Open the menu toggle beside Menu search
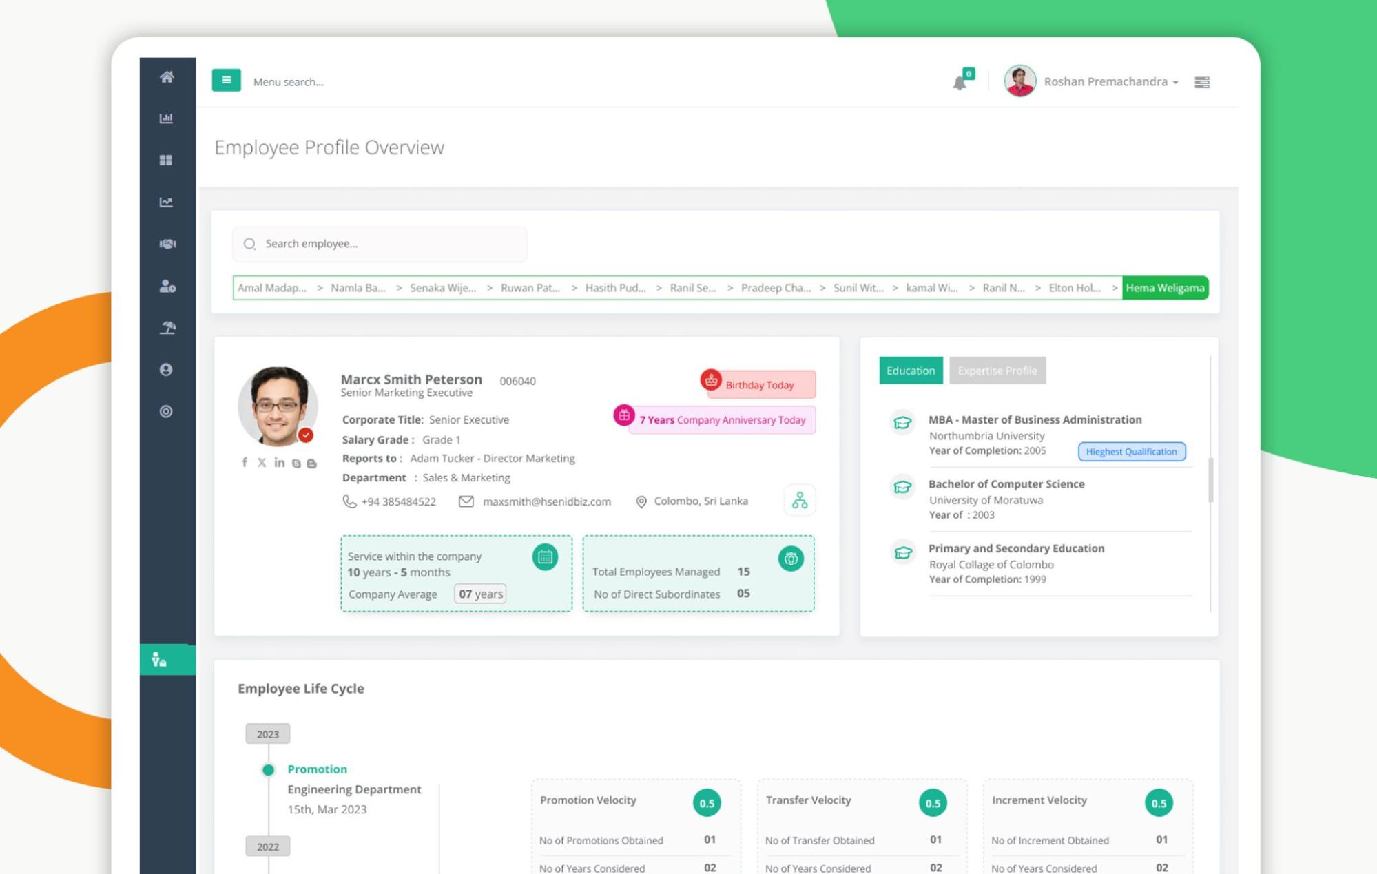This screenshot has width=1377, height=874. [226, 80]
